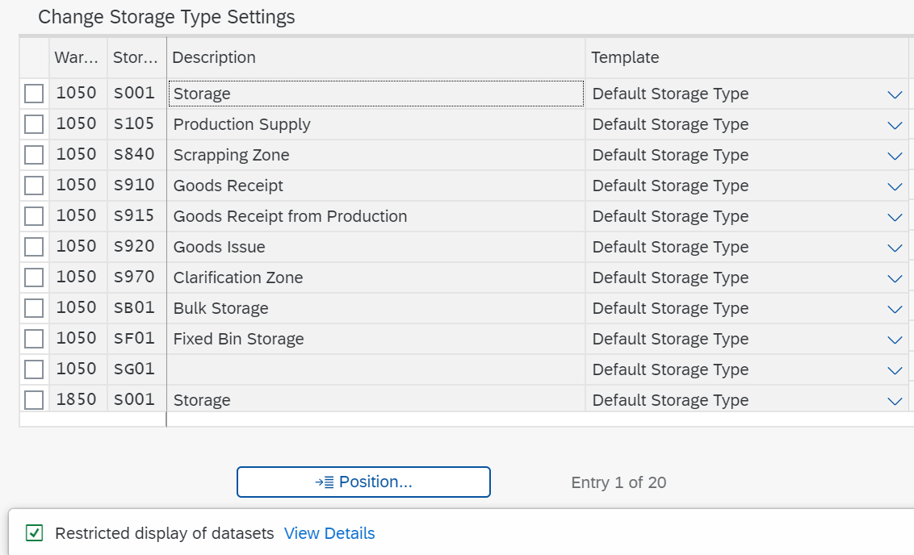Expand Template dropdown for Goods Issue
914x555 pixels.
click(x=895, y=248)
